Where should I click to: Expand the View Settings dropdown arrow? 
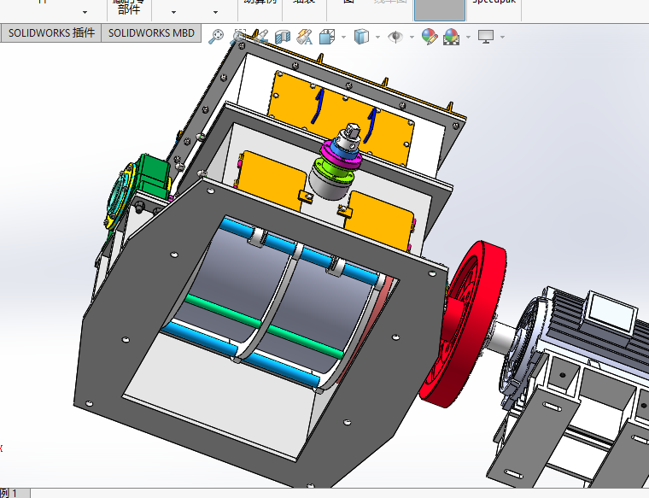pyautogui.click(x=502, y=38)
